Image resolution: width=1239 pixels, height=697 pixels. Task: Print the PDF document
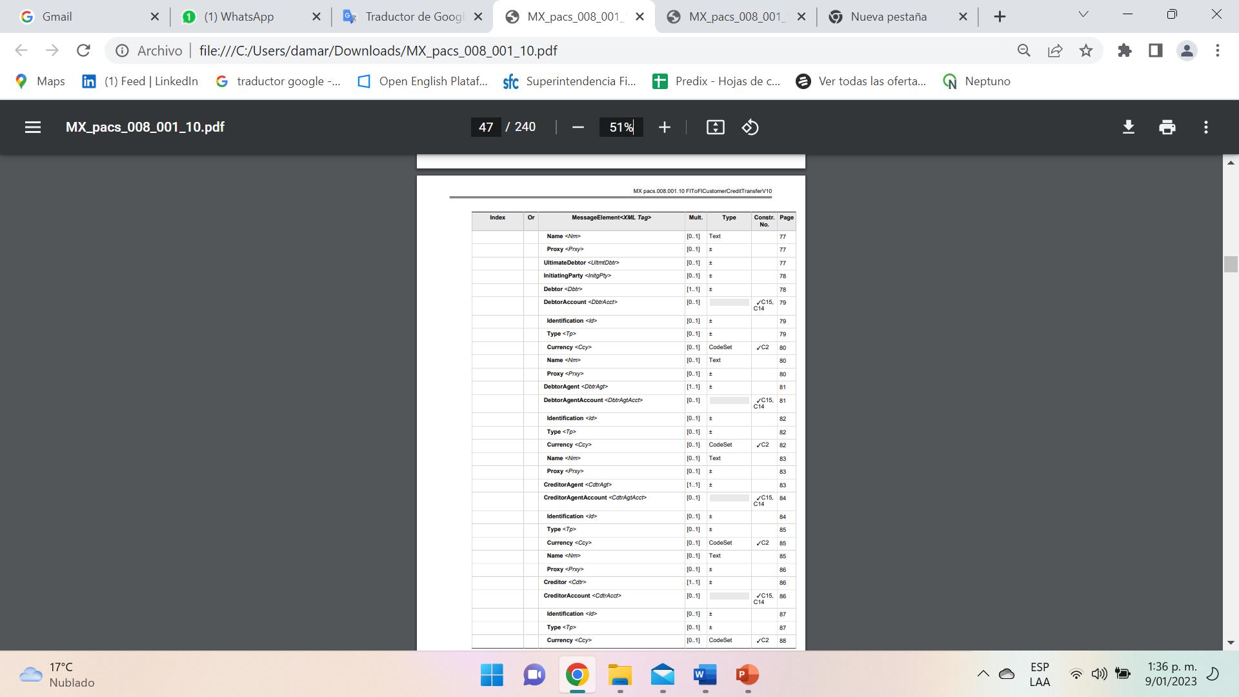[1167, 127]
